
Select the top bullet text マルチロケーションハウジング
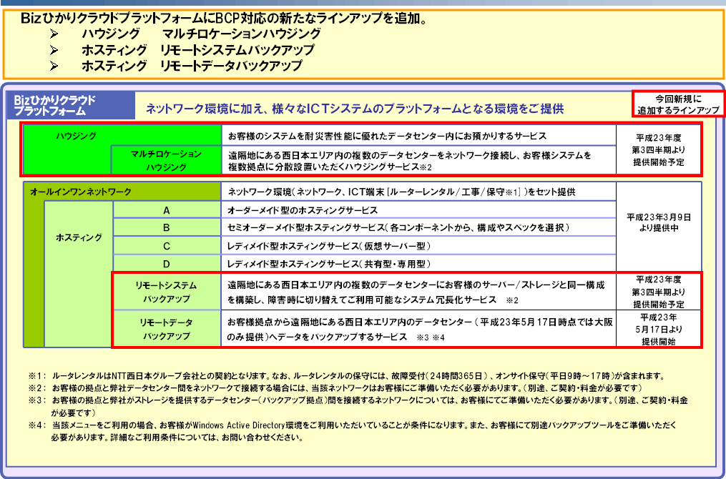coord(241,34)
